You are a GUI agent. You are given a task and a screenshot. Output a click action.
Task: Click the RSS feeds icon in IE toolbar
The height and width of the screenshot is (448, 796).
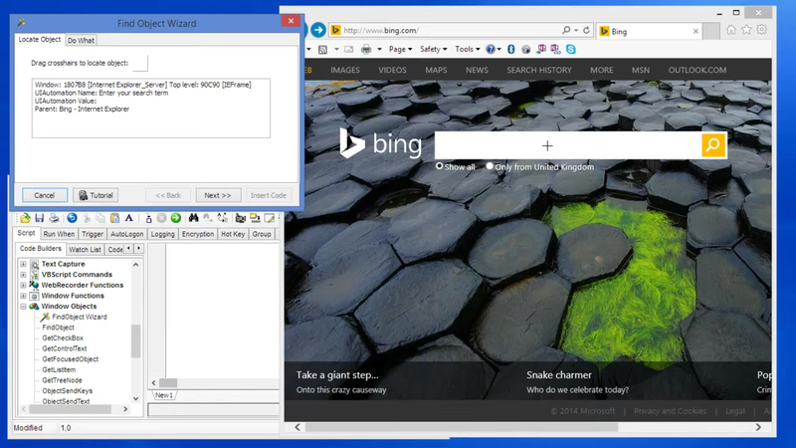(322, 49)
